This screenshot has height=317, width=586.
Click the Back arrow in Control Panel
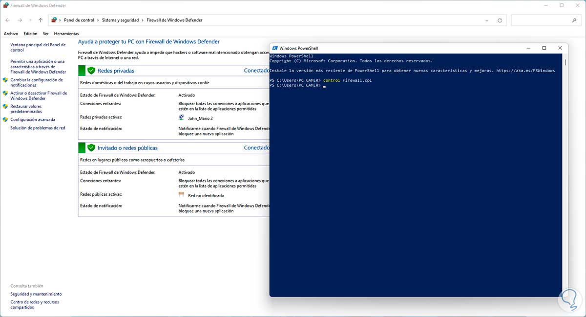tap(8, 20)
